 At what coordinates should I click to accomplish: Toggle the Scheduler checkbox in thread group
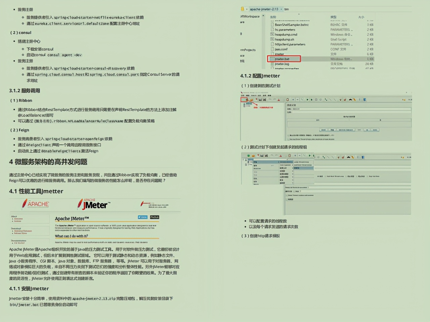(287, 199)
